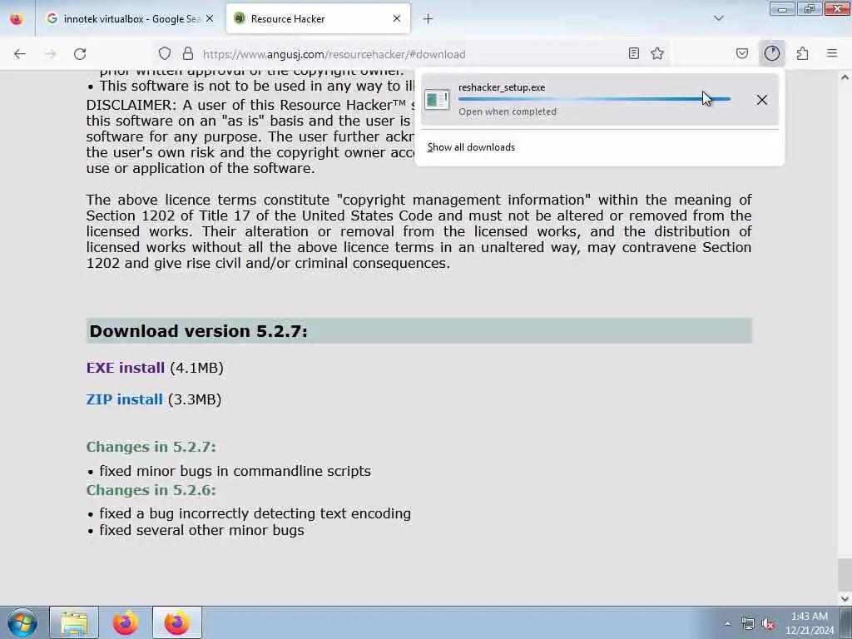
Task: Click 'fixed several other minor bugs' text
Action: (x=201, y=530)
